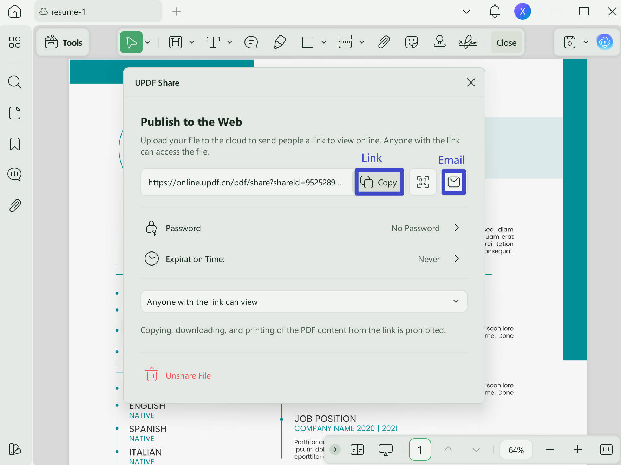Click the layers icon at sidebar bottom
This screenshot has width=621, height=465.
click(15, 449)
